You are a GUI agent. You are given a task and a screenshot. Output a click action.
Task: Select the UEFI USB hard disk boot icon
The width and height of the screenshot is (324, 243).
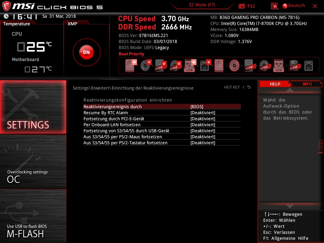click(160, 66)
